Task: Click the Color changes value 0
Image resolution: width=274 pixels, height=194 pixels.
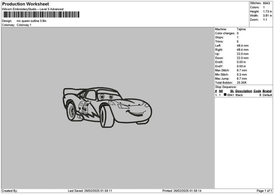Action: tap(237, 33)
